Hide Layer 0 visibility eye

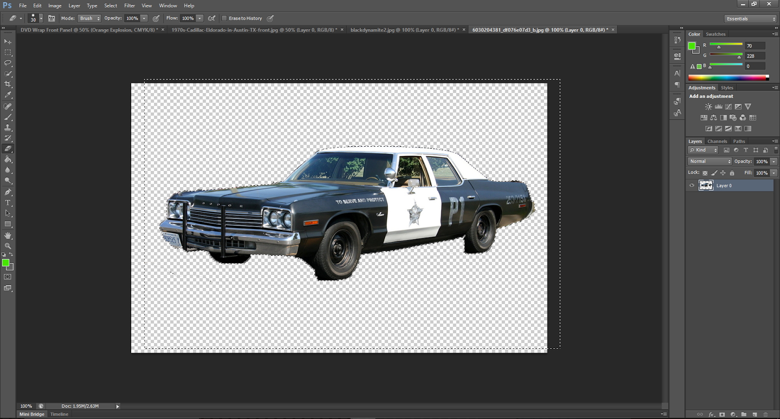coord(692,186)
